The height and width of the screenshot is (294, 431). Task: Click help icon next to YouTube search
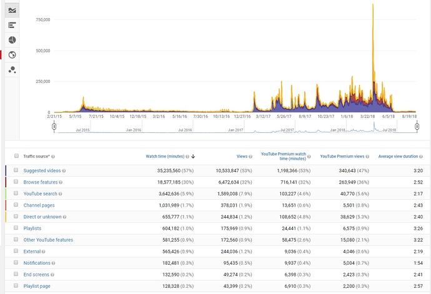(60, 194)
